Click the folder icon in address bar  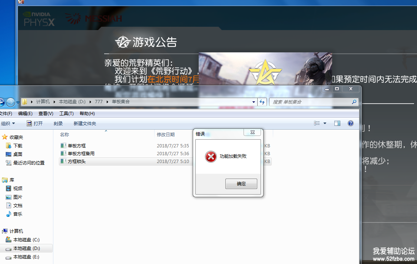point(24,102)
